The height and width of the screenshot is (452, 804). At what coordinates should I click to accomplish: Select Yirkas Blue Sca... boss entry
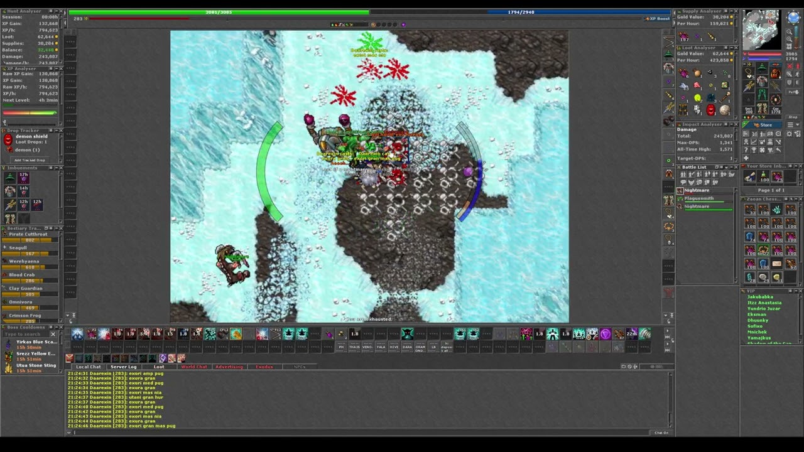31,345
